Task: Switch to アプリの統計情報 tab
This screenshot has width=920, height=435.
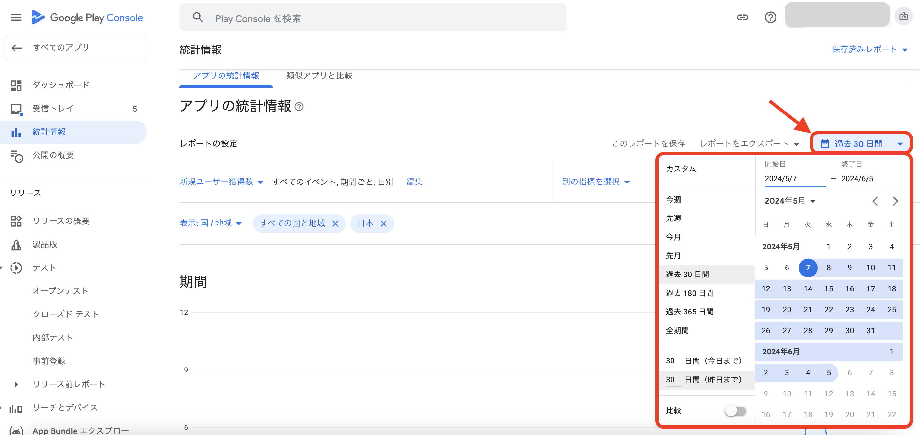Action: [x=226, y=76]
